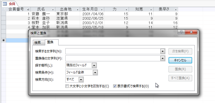Viewport: 215px width, 103px height.
Task: Open 生年月日 column filter arrow
Action: [x=102, y=10]
